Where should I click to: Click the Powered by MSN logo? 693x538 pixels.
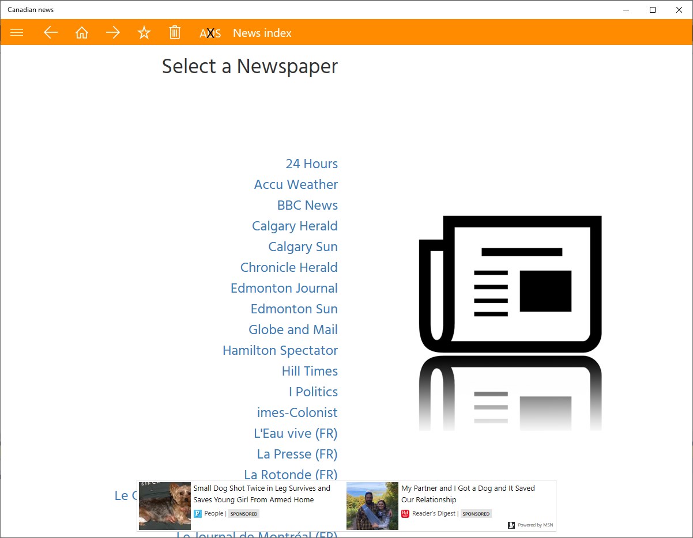530,525
